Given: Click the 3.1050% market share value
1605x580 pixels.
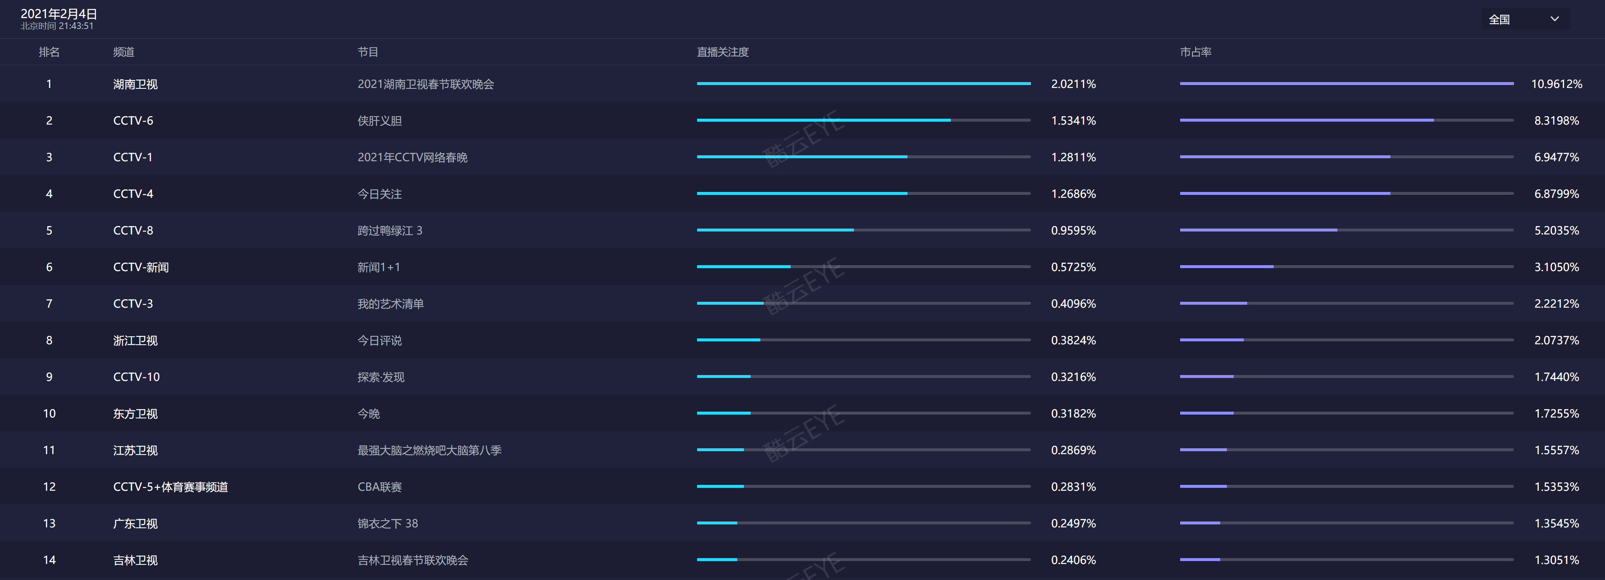Looking at the screenshot, I should point(1557,268).
